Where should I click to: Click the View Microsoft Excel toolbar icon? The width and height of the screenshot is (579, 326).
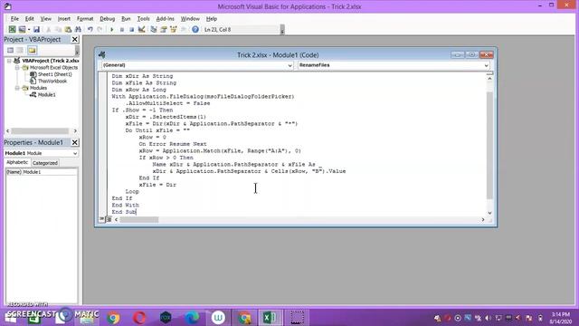(12, 29)
